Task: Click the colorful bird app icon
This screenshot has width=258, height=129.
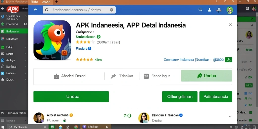Action: coord(52,40)
